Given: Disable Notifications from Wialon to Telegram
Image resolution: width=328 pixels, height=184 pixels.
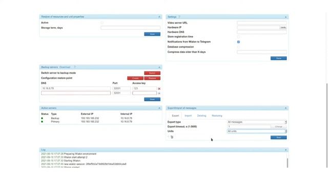Looking at the screenshot, I should tap(238, 42).
